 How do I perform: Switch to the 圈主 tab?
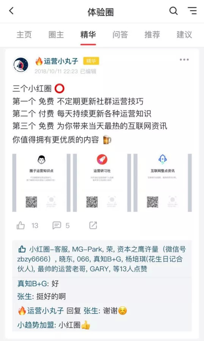(x=56, y=34)
